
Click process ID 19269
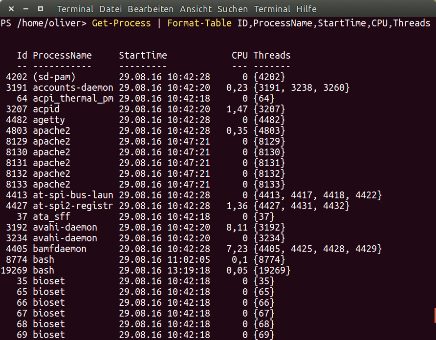click(14, 271)
